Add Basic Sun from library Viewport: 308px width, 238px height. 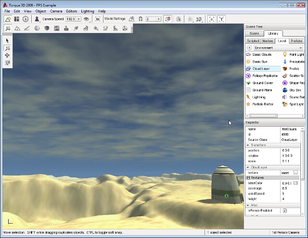tap(260, 62)
